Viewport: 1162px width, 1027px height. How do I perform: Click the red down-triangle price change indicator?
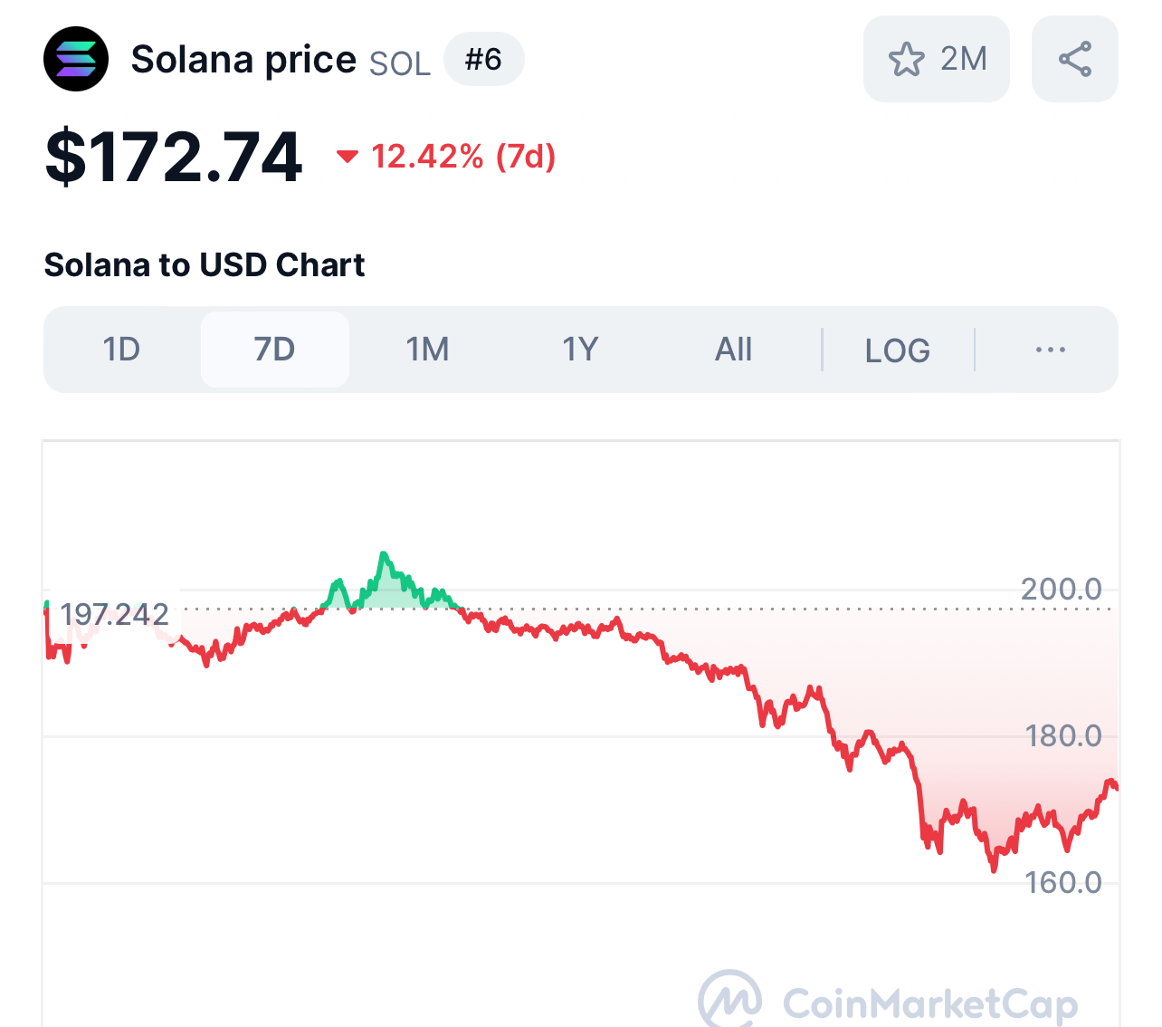(347, 156)
